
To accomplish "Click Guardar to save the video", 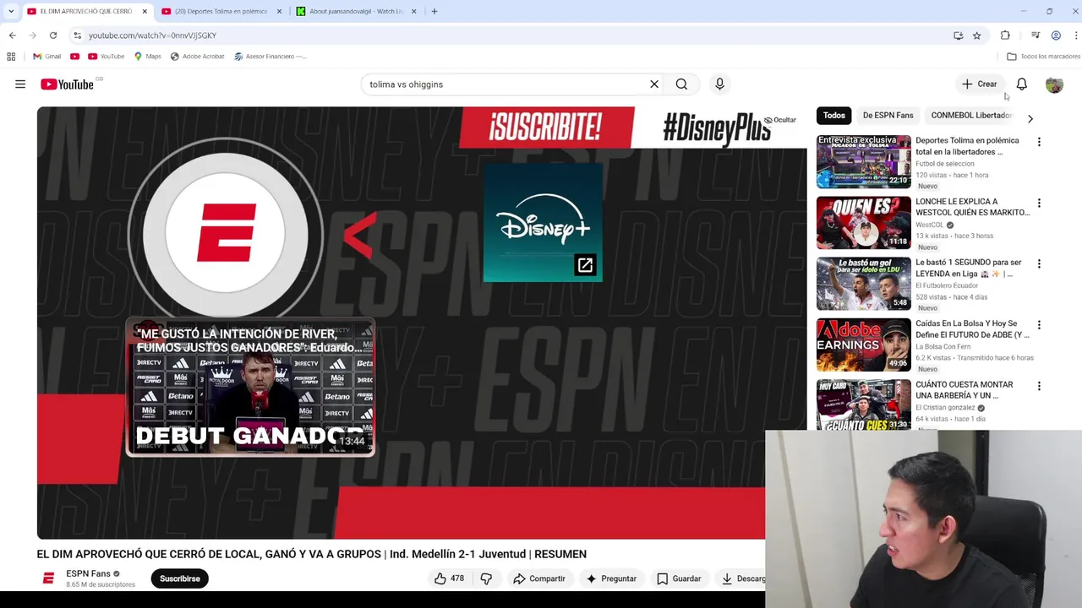I will coord(679,578).
